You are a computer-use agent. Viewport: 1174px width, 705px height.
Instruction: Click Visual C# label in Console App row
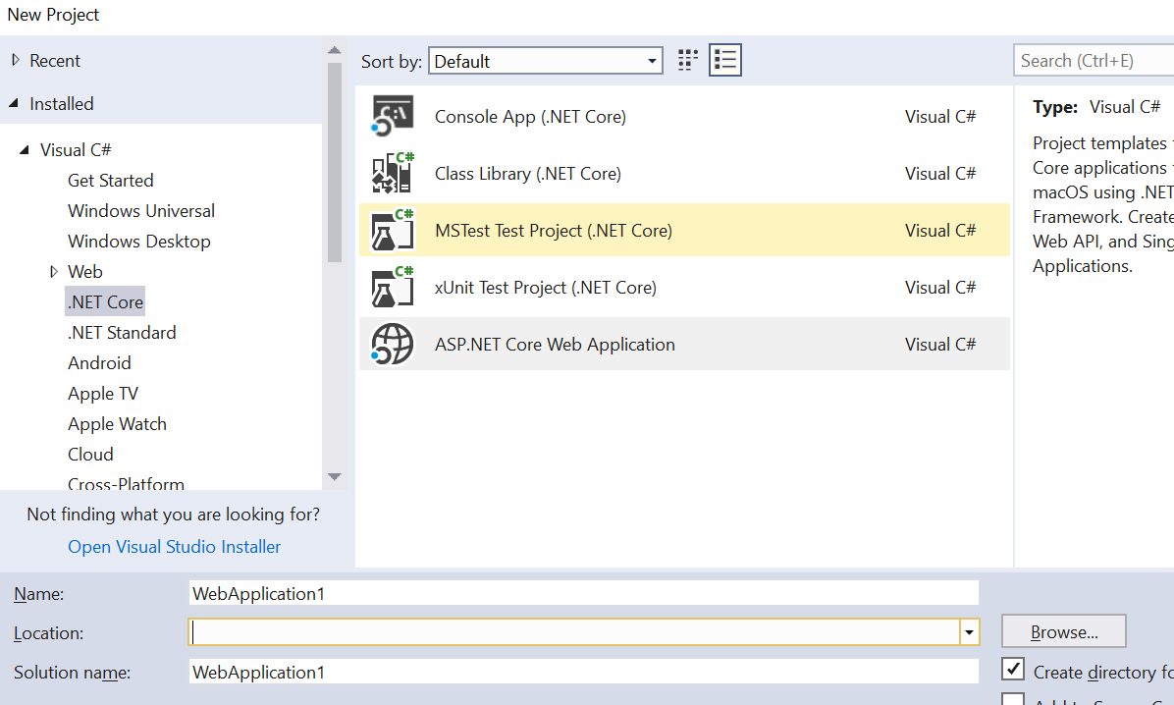(x=939, y=117)
